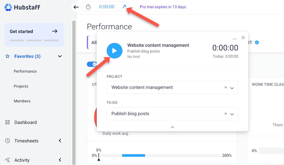Click the Dashboard grid icon
284x165 pixels.
click(x=7, y=122)
